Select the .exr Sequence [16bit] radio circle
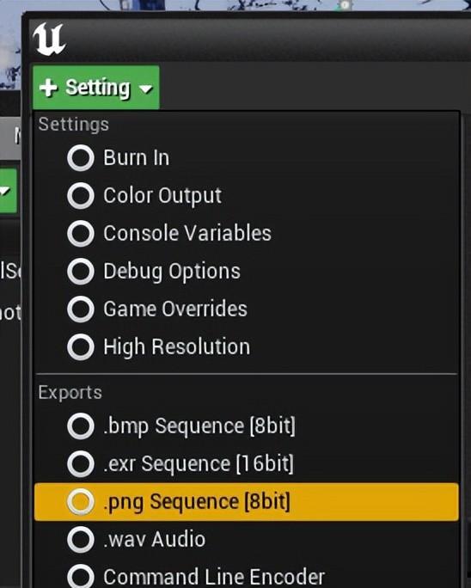This screenshot has width=471, height=588. [81, 464]
